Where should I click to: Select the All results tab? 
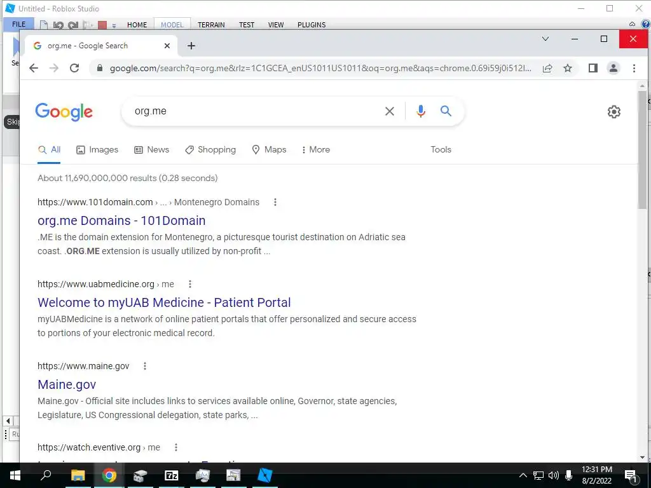(50, 150)
